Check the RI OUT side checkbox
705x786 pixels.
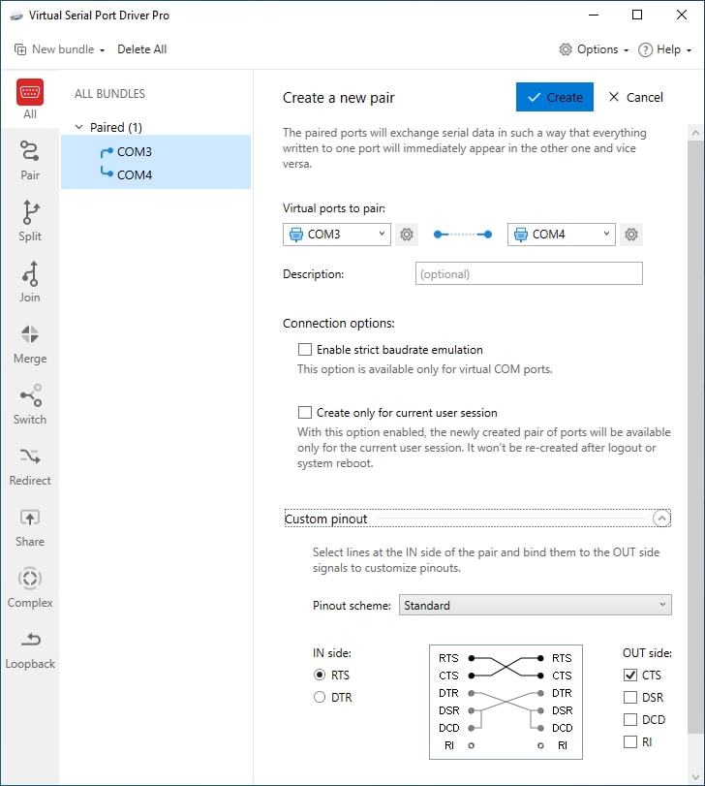[630, 741]
